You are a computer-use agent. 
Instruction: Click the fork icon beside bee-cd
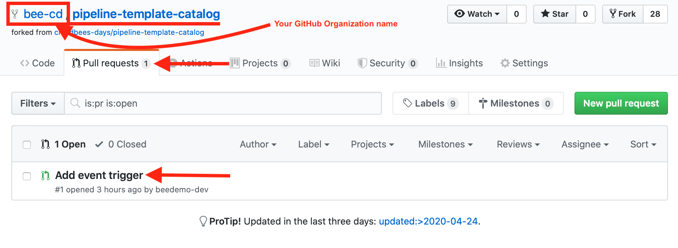point(15,14)
